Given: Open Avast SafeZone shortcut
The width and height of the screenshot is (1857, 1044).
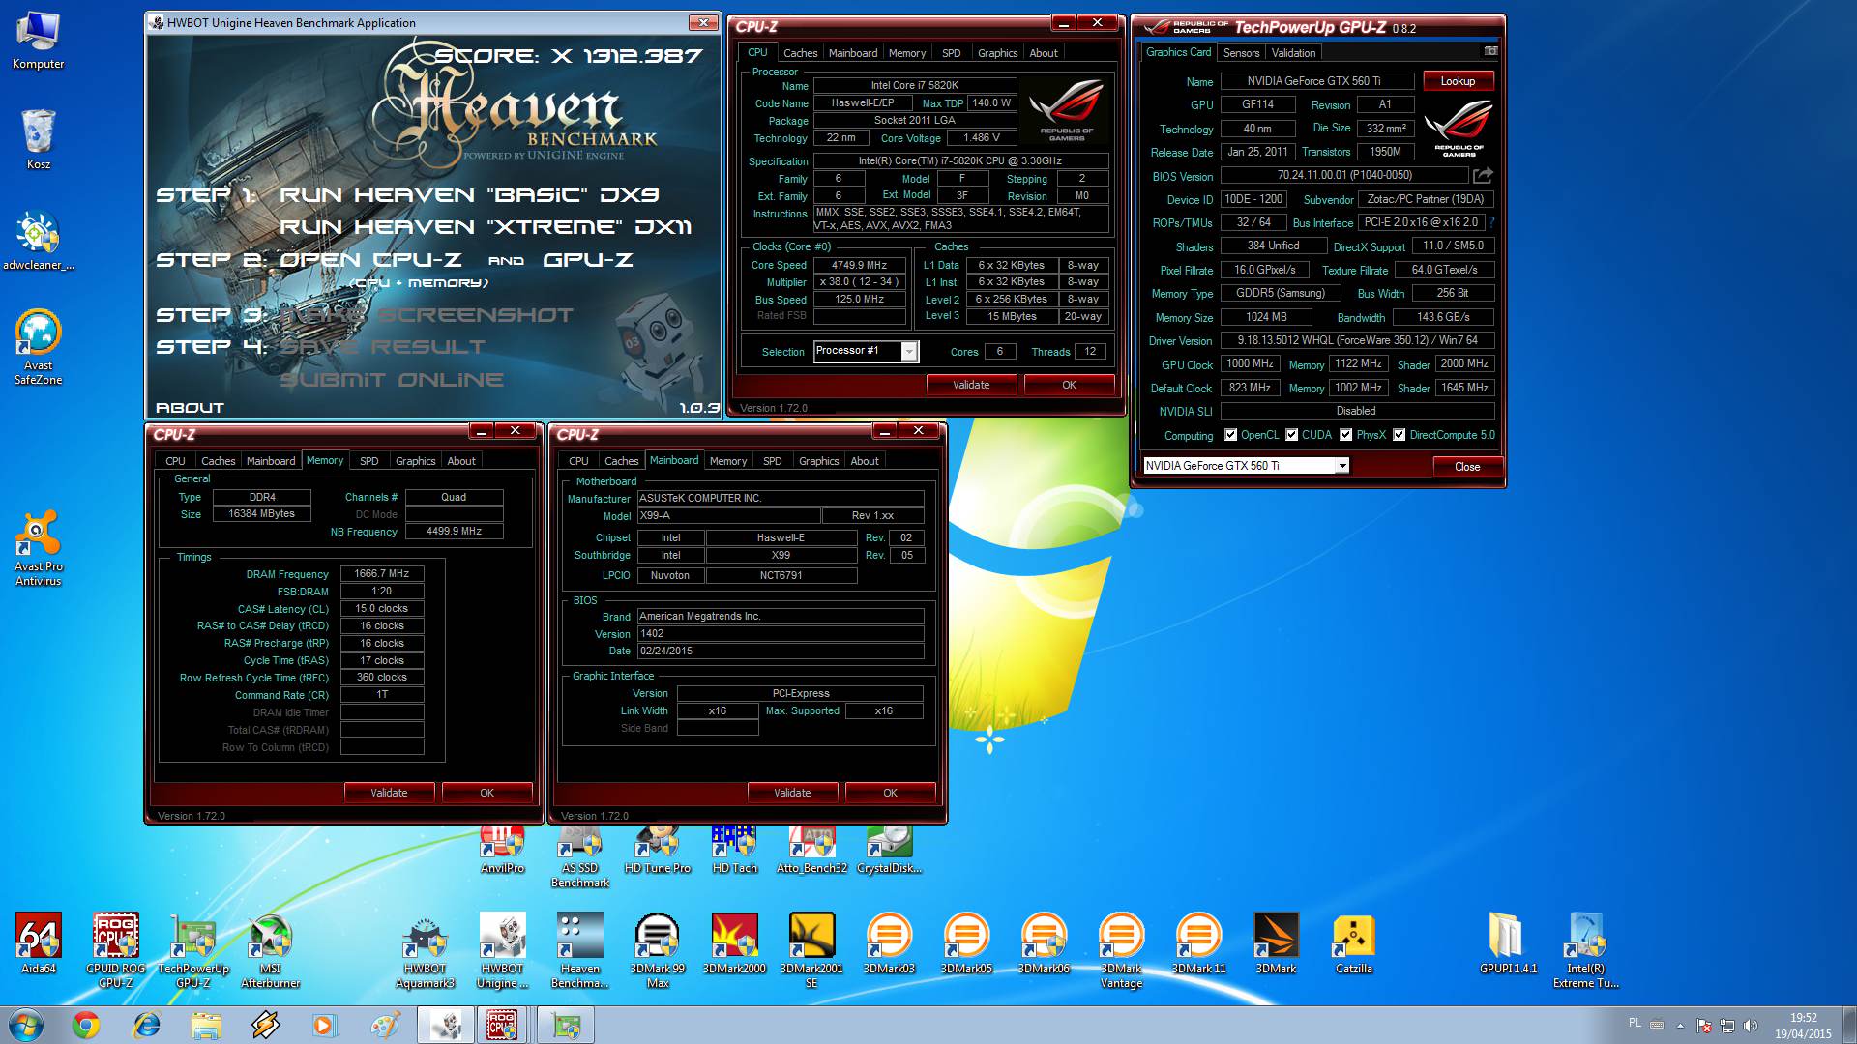Looking at the screenshot, I should coord(38,347).
